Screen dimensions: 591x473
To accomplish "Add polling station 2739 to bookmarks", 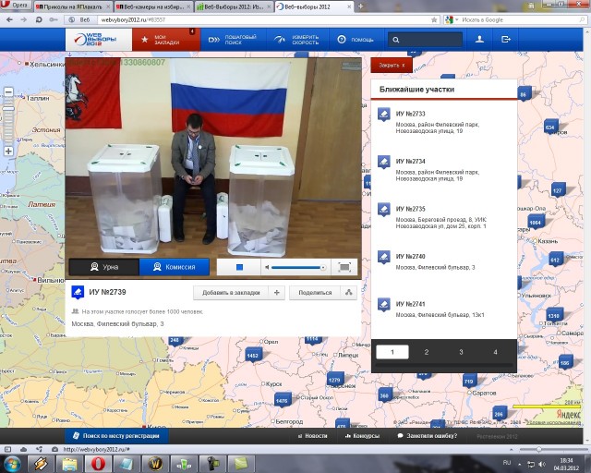I will pos(231,293).
